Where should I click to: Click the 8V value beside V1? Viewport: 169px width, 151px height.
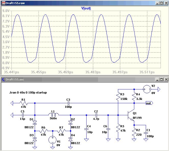point(58,145)
